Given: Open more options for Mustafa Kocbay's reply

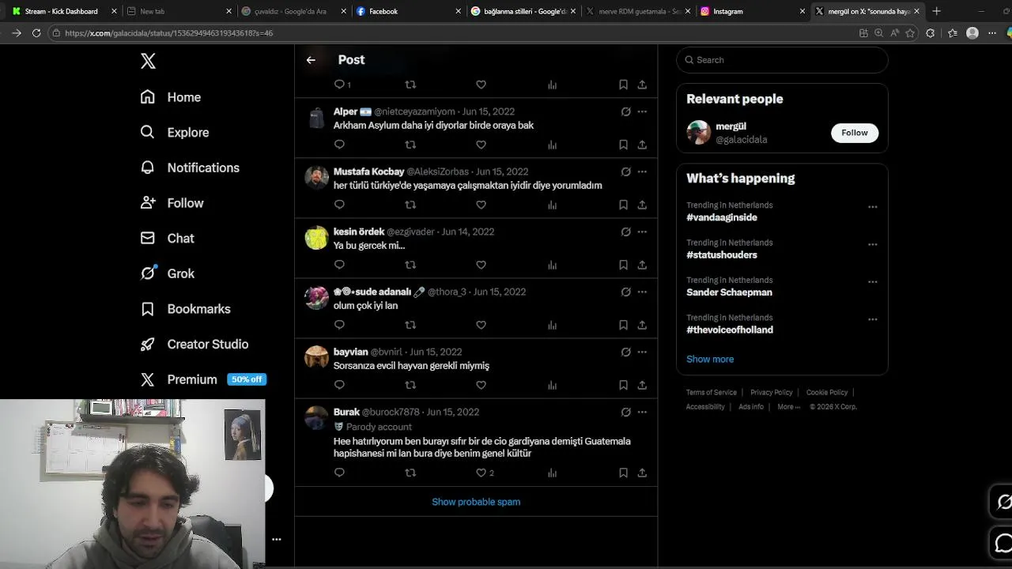Looking at the screenshot, I should (642, 171).
